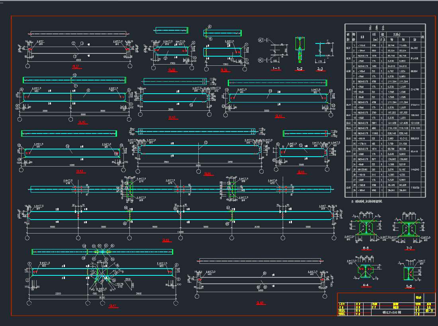The height and width of the screenshot is (326, 438).
Task: Select the drawing title block at bottom right
Action: [x=386, y=305]
